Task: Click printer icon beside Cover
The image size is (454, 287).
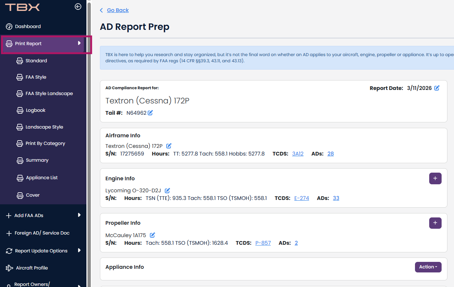Action: click(20, 195)
